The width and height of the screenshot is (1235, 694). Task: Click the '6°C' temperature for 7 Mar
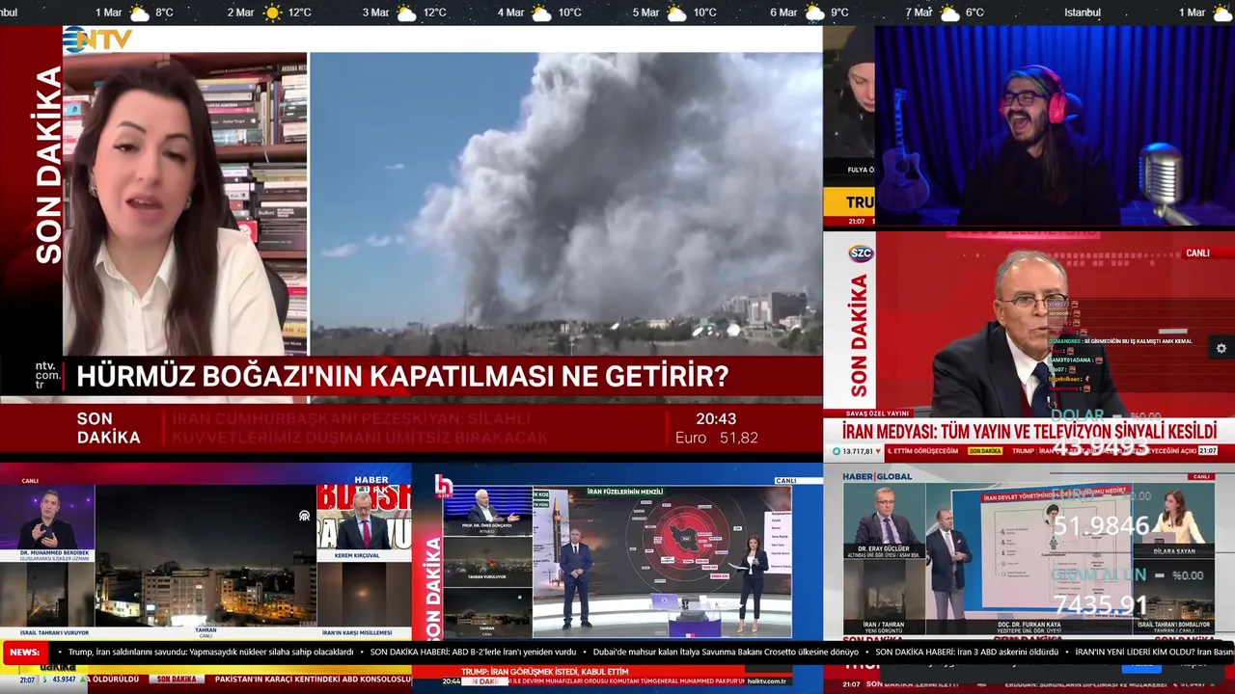(974, 13)
